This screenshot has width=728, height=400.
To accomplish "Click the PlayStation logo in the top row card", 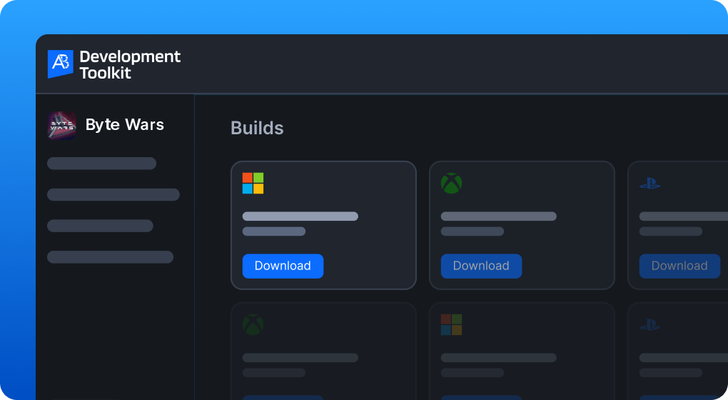I will (x=649, y=184).
